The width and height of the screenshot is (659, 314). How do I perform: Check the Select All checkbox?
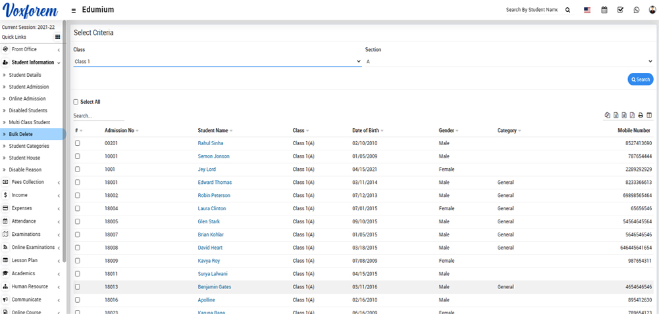click(x=76, y=102)
